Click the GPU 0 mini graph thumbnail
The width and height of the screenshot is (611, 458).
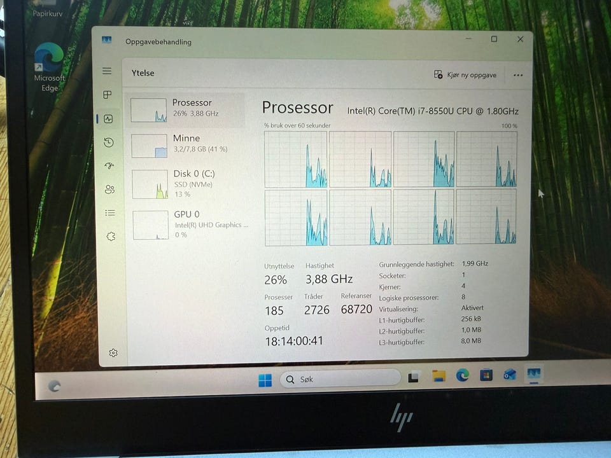point(151,225)
